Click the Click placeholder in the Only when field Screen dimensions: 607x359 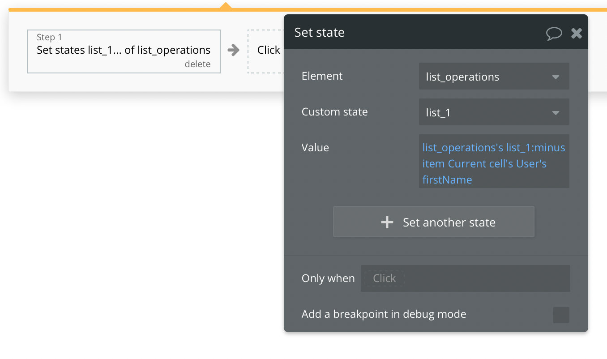pos(384,278)
